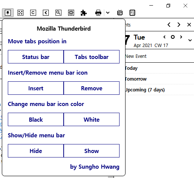Open the Calendar tab icon
Screen dimensions: 194x178
120,13
